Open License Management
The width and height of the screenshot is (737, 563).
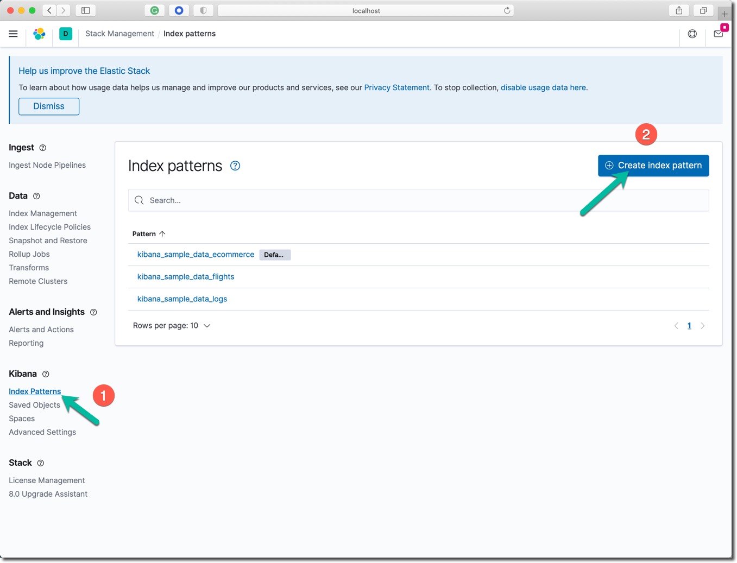[47, 480]
